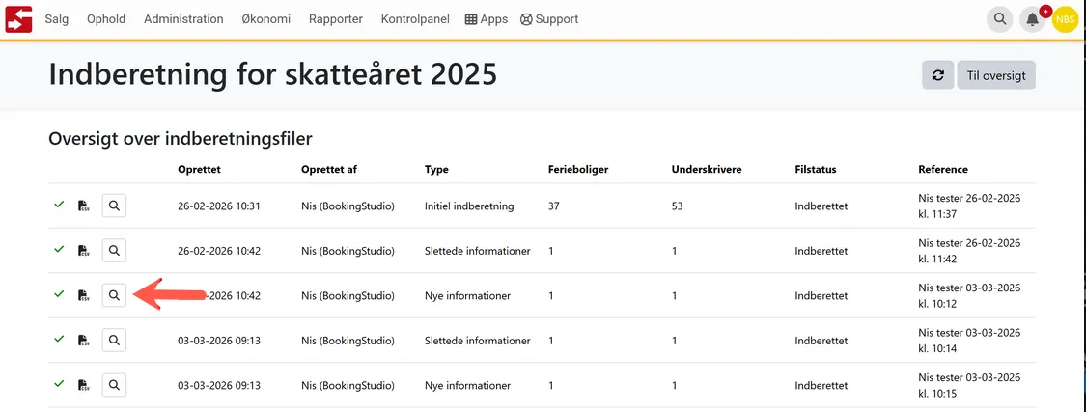Click the Underskrivere column header
Image resolution: width=1086 pixels, height=412 pixels.
[707, 169]
